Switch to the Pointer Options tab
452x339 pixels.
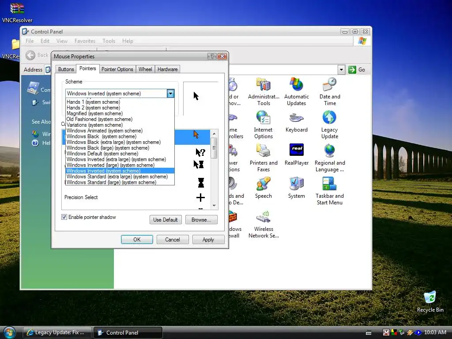[117, 69]
